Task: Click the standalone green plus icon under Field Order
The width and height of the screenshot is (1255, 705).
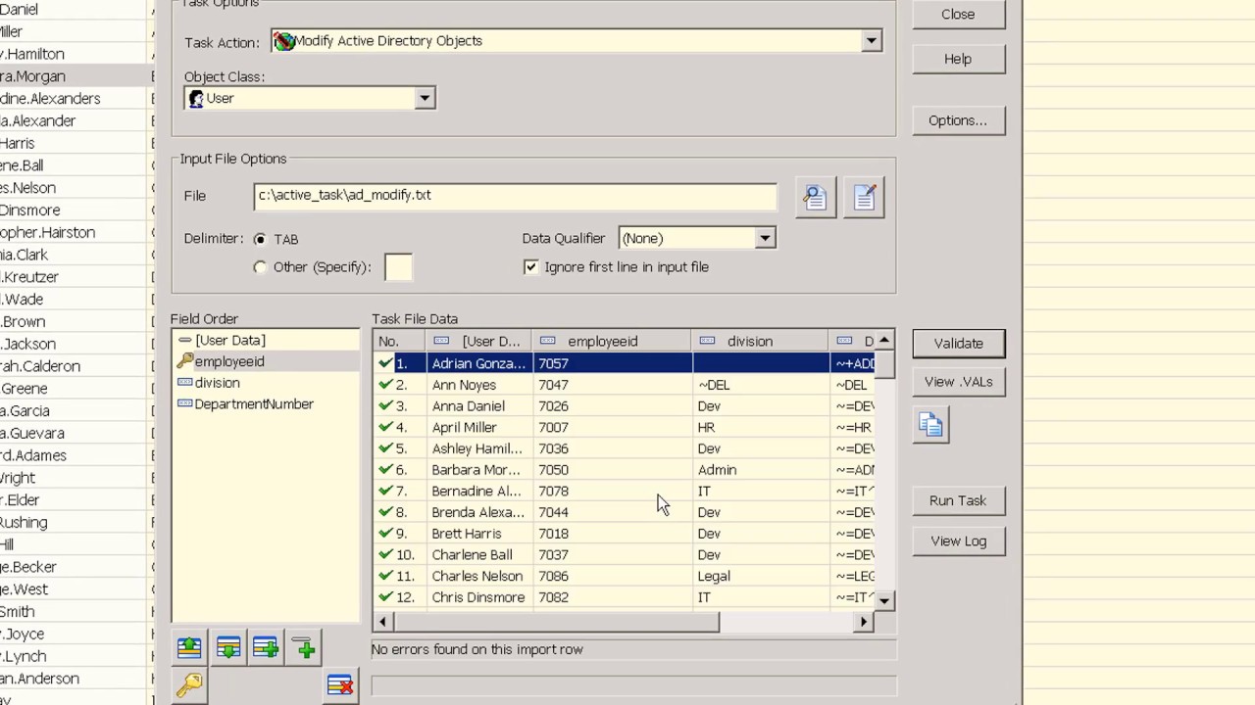Action: coord(305,647)
